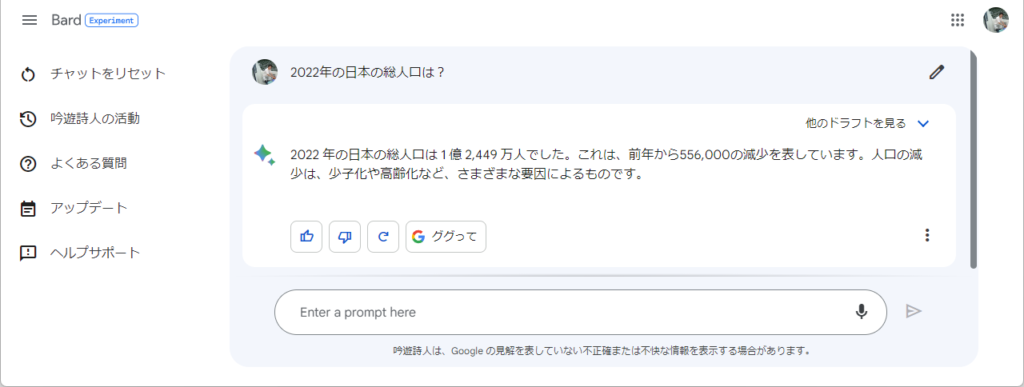Open ヘルプサポート in the sidebar
The image size is (1024, 387).
click(x=94, y=253)
